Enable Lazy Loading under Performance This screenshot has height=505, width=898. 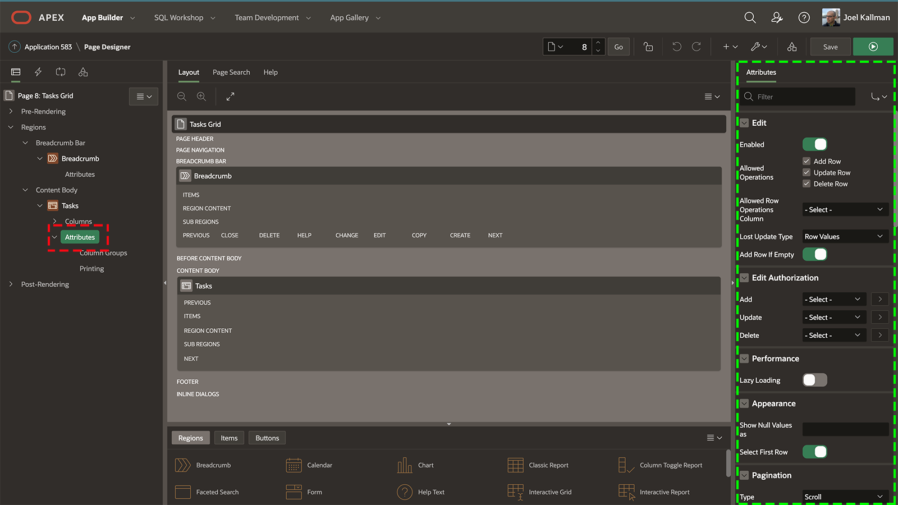tap(814, 380)
